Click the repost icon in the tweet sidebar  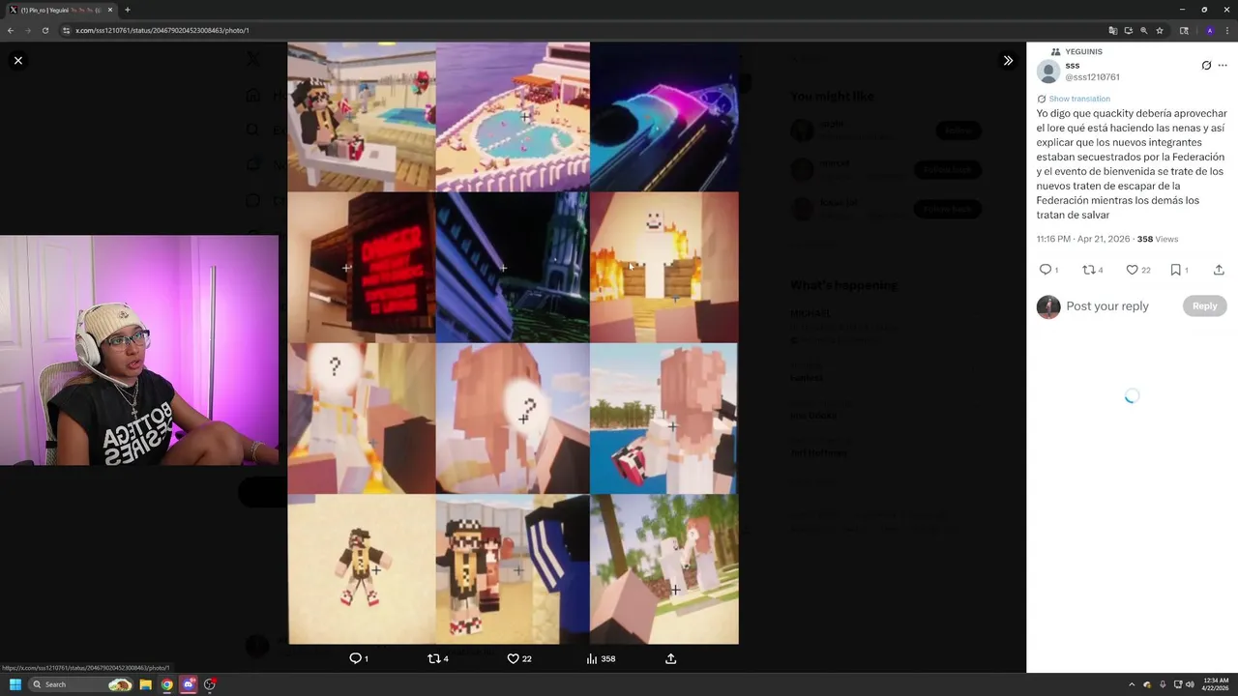click(x=1088, y=270)
